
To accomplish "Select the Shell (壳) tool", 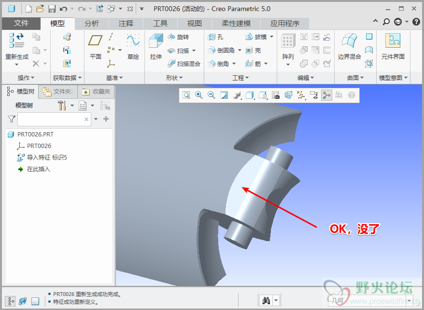I will point(253,51).
